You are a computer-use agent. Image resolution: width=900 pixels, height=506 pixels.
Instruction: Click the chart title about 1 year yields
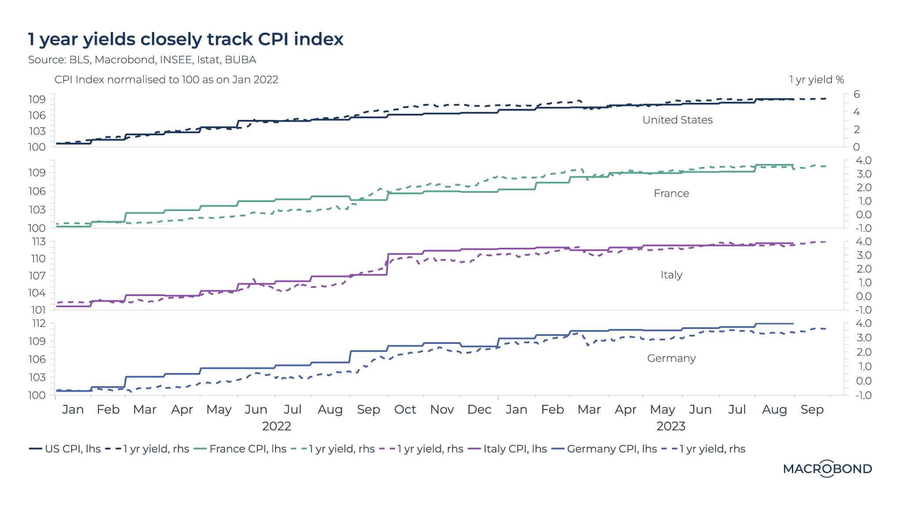pos(185,39)
